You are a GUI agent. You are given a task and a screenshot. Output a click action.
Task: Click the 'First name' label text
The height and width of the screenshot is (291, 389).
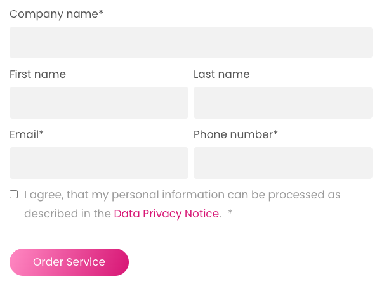click(37, 74)
